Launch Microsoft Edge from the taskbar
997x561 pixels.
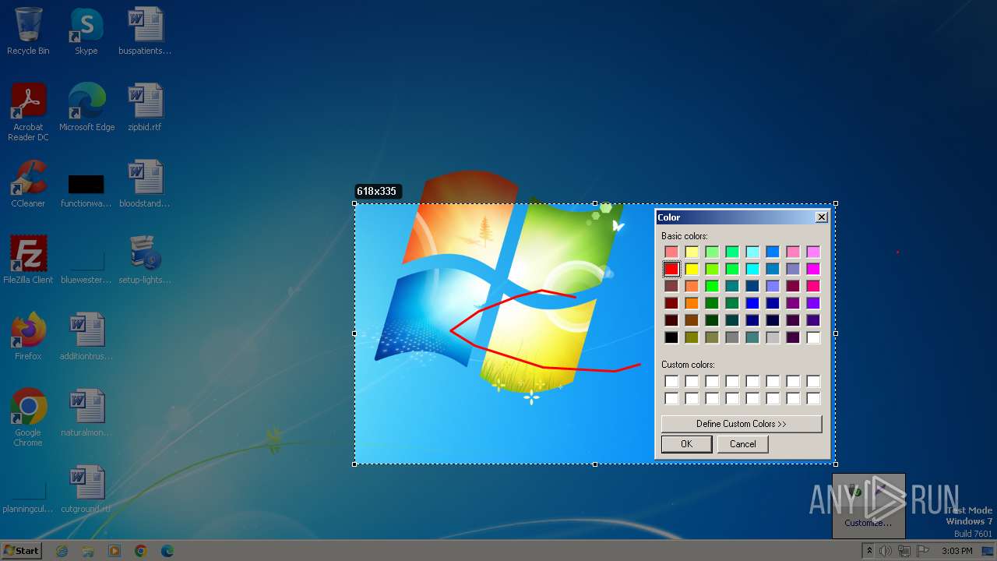[167, 551]
